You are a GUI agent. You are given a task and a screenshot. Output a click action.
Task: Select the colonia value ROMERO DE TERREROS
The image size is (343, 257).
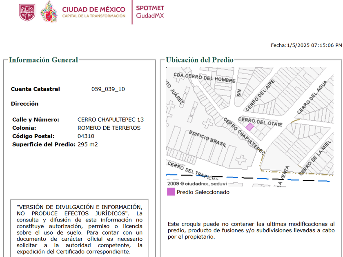point(109,128)
